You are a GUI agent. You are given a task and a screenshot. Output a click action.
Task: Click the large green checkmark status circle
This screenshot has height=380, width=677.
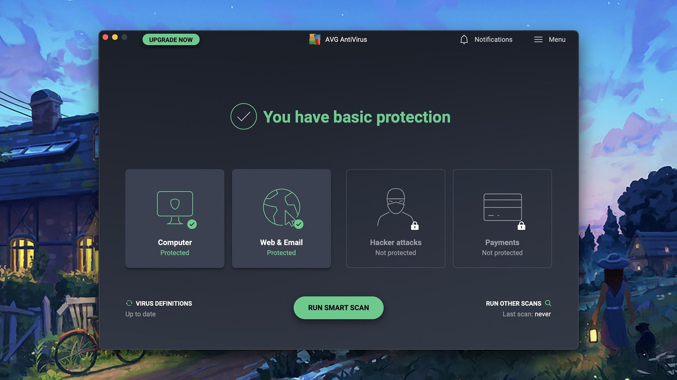point(243,117)
